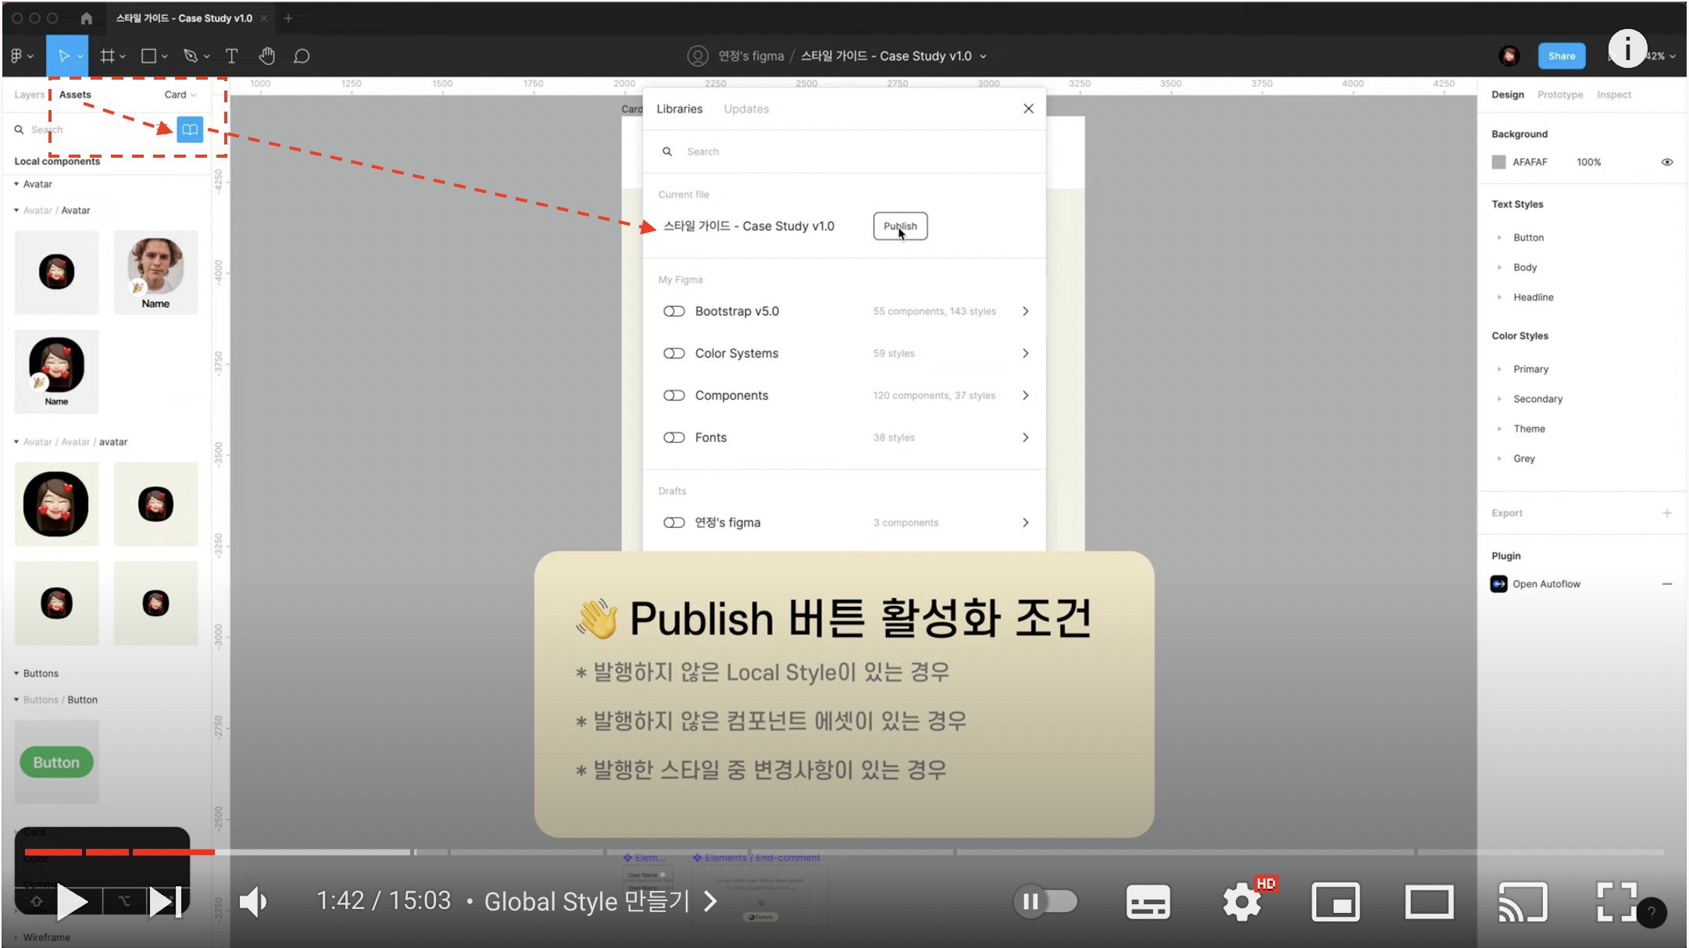1689x948 pixels.
Task: Click the 연정's figma breadcrumb link
Action: coord(751,56)
